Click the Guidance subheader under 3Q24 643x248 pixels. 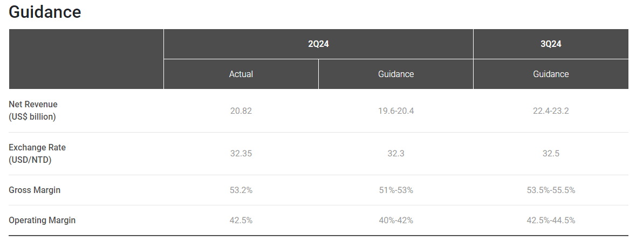[x=551, y=74]
